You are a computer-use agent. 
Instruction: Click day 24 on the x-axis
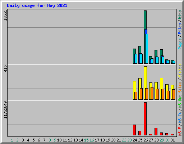tap(135, 140)
